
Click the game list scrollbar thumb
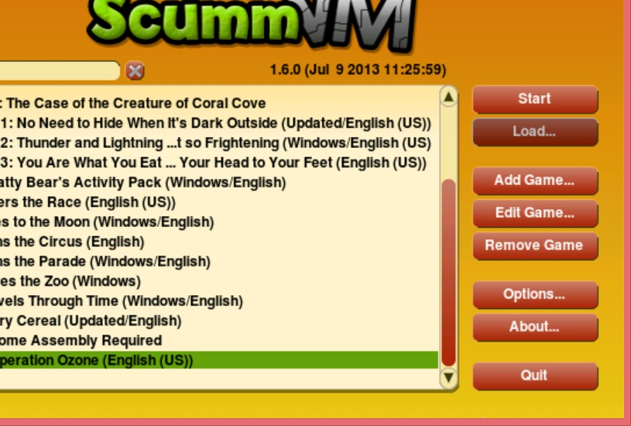[x=449, y=273]
